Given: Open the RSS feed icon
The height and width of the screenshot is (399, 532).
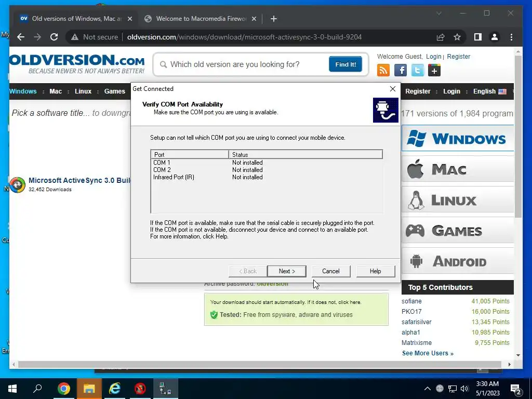Looking at the screenshot, I should tap(383, 70).
